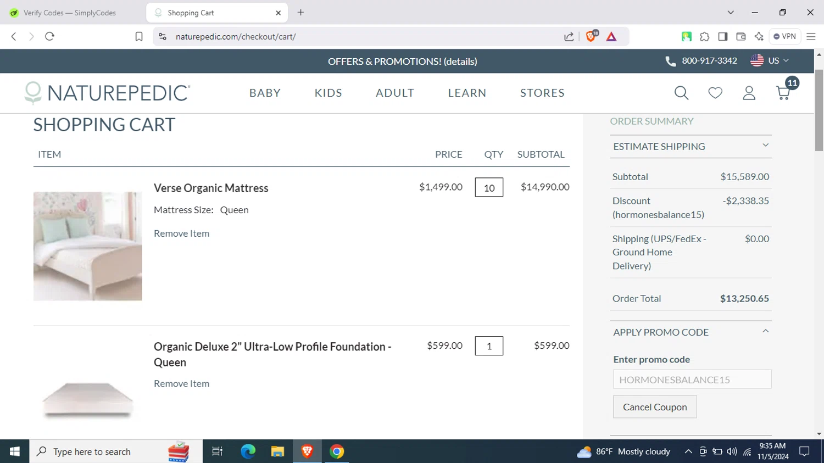The image size is (824, 463).
Task: Open File Explorer from taskbar
Action: [x=277, y=451]
